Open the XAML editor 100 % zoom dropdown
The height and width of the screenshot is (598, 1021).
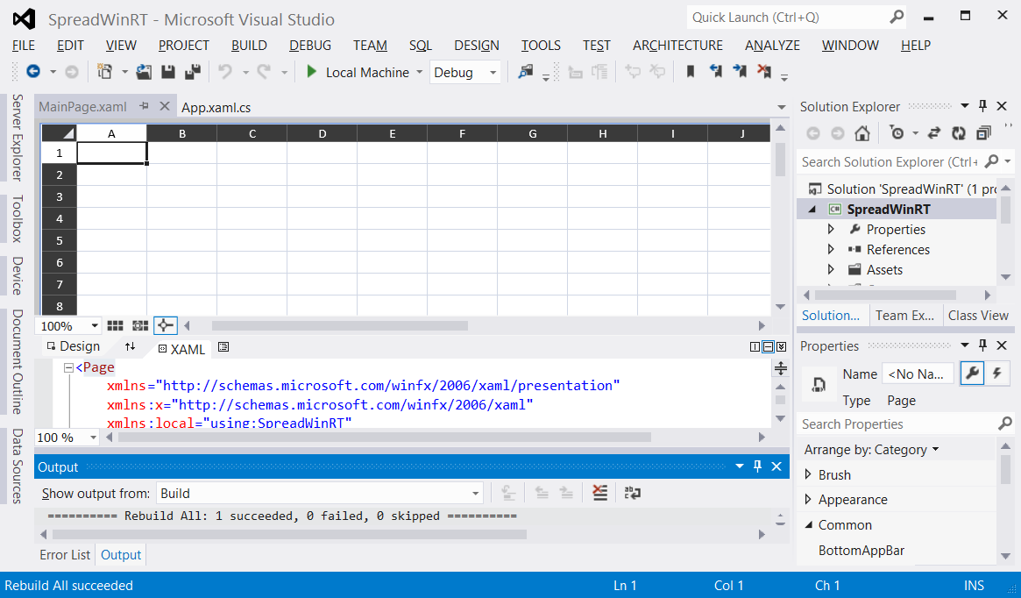(x=93, y=437)
